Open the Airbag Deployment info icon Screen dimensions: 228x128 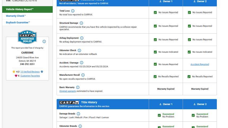82,38
